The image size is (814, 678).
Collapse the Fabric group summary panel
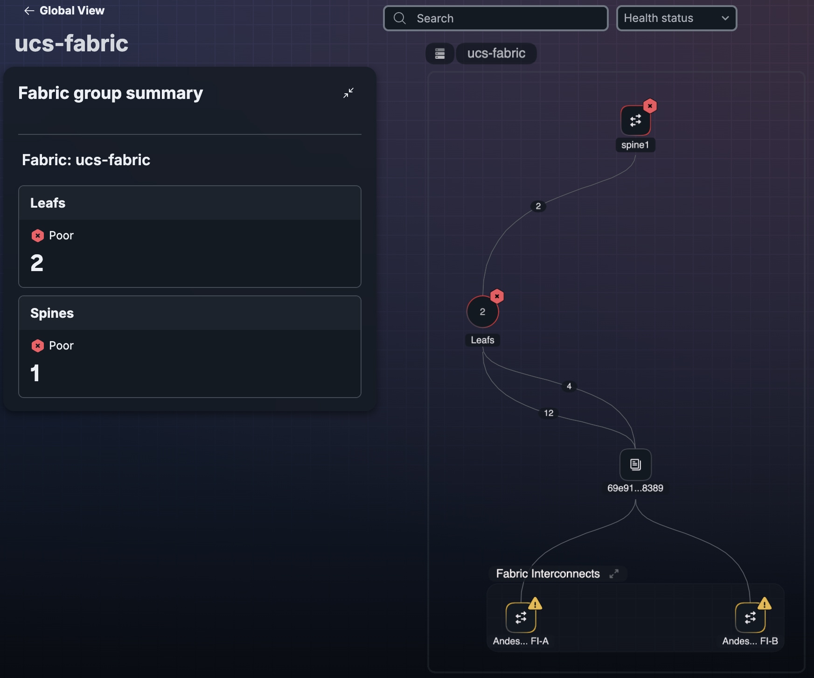[x=348, y=93]
